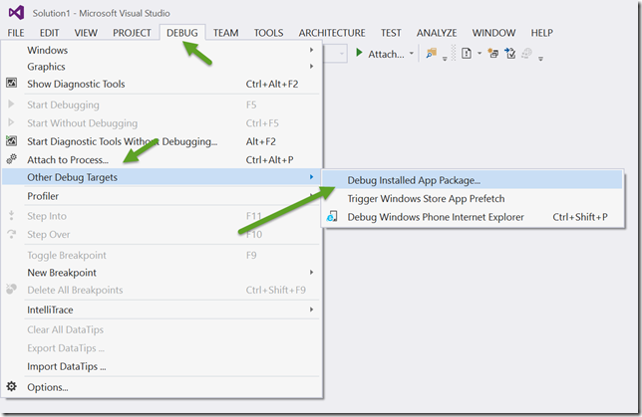The height and width of the screenshot is (417, 642).
Task: Select Other Debug Targets entry
Action: point(161,177)
